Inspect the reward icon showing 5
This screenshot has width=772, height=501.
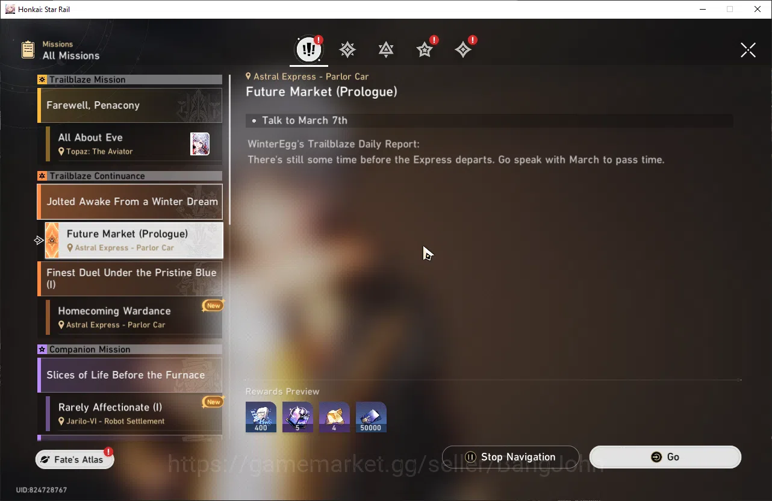(x=297, y=417)
